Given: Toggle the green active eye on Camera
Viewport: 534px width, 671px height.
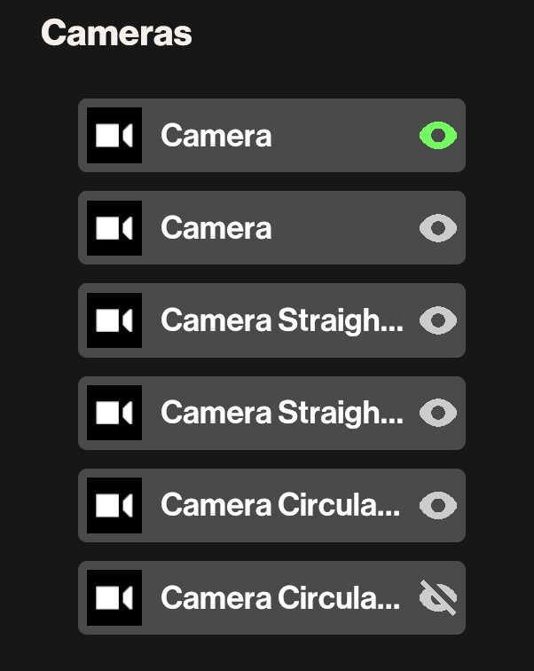Looking at the screenshot, I should (x=438, y=136).
